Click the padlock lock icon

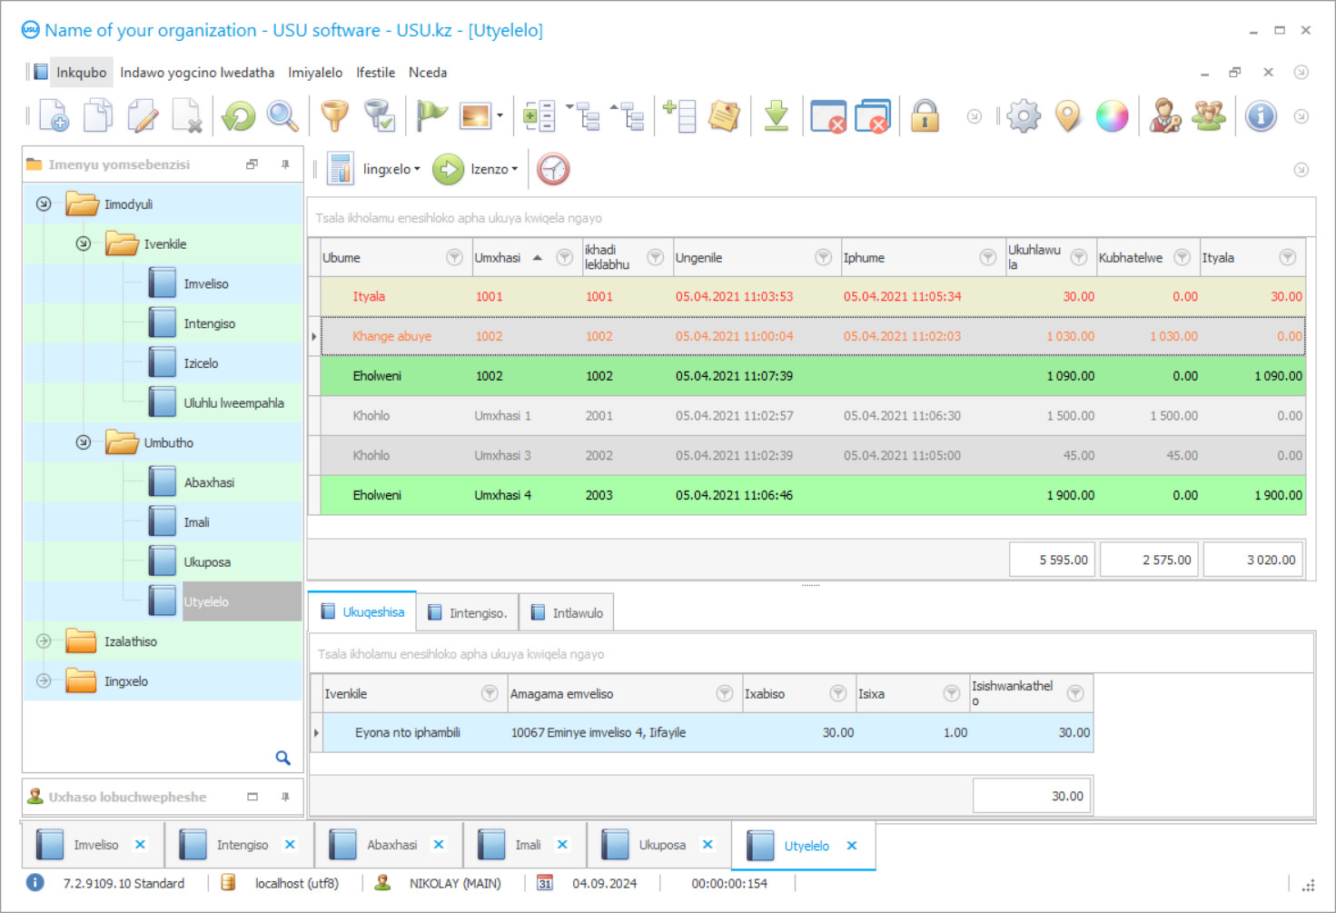925,116
